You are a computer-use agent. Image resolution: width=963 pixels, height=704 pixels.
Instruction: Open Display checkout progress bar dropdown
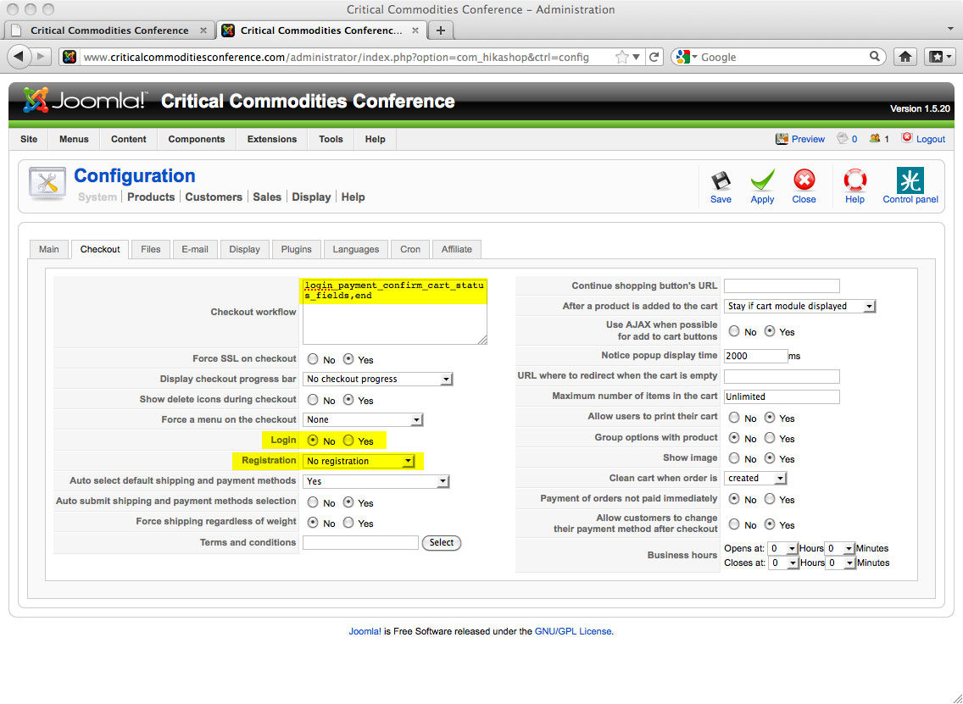click(x=378, y=380)
